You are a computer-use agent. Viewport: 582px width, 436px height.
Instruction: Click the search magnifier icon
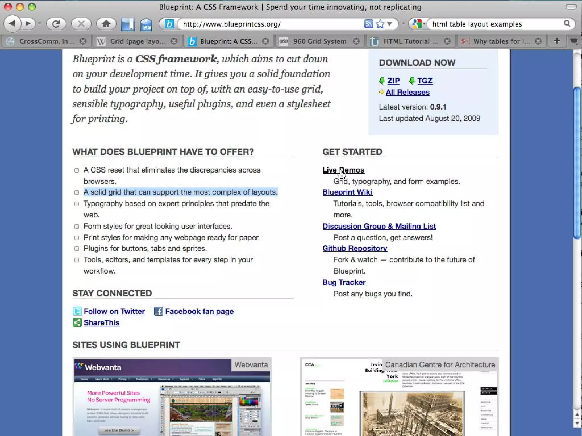coord(567,24)
